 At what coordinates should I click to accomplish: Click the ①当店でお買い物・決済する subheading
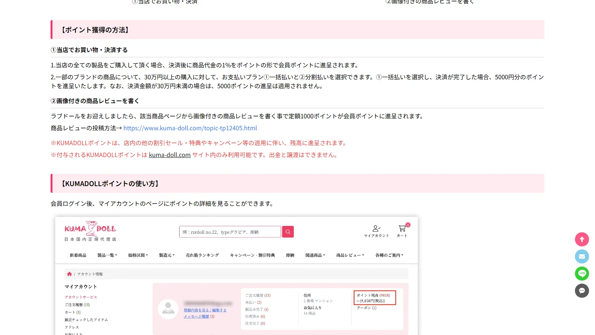(89, 50)
